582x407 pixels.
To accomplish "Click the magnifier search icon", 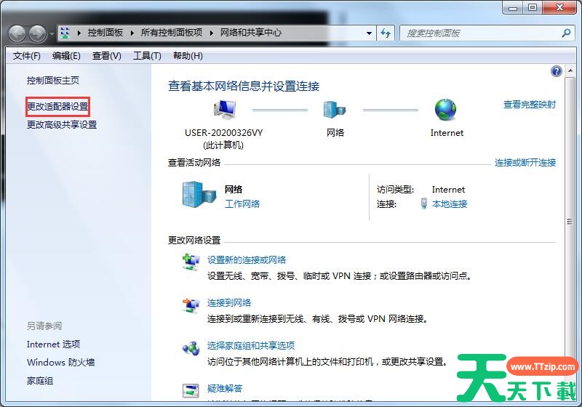I will tap(566, 33).
